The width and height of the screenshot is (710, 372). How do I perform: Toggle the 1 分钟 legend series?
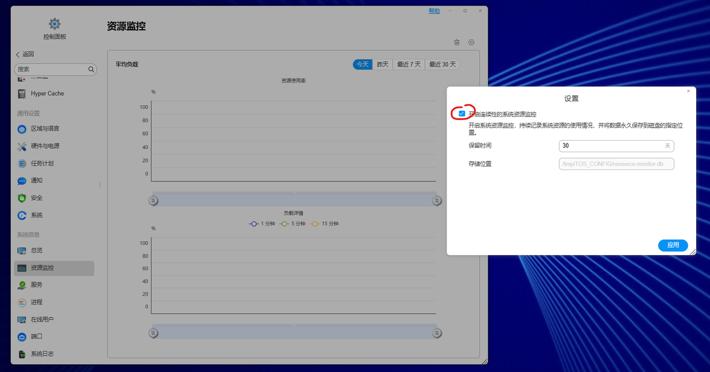coord(262,224)
